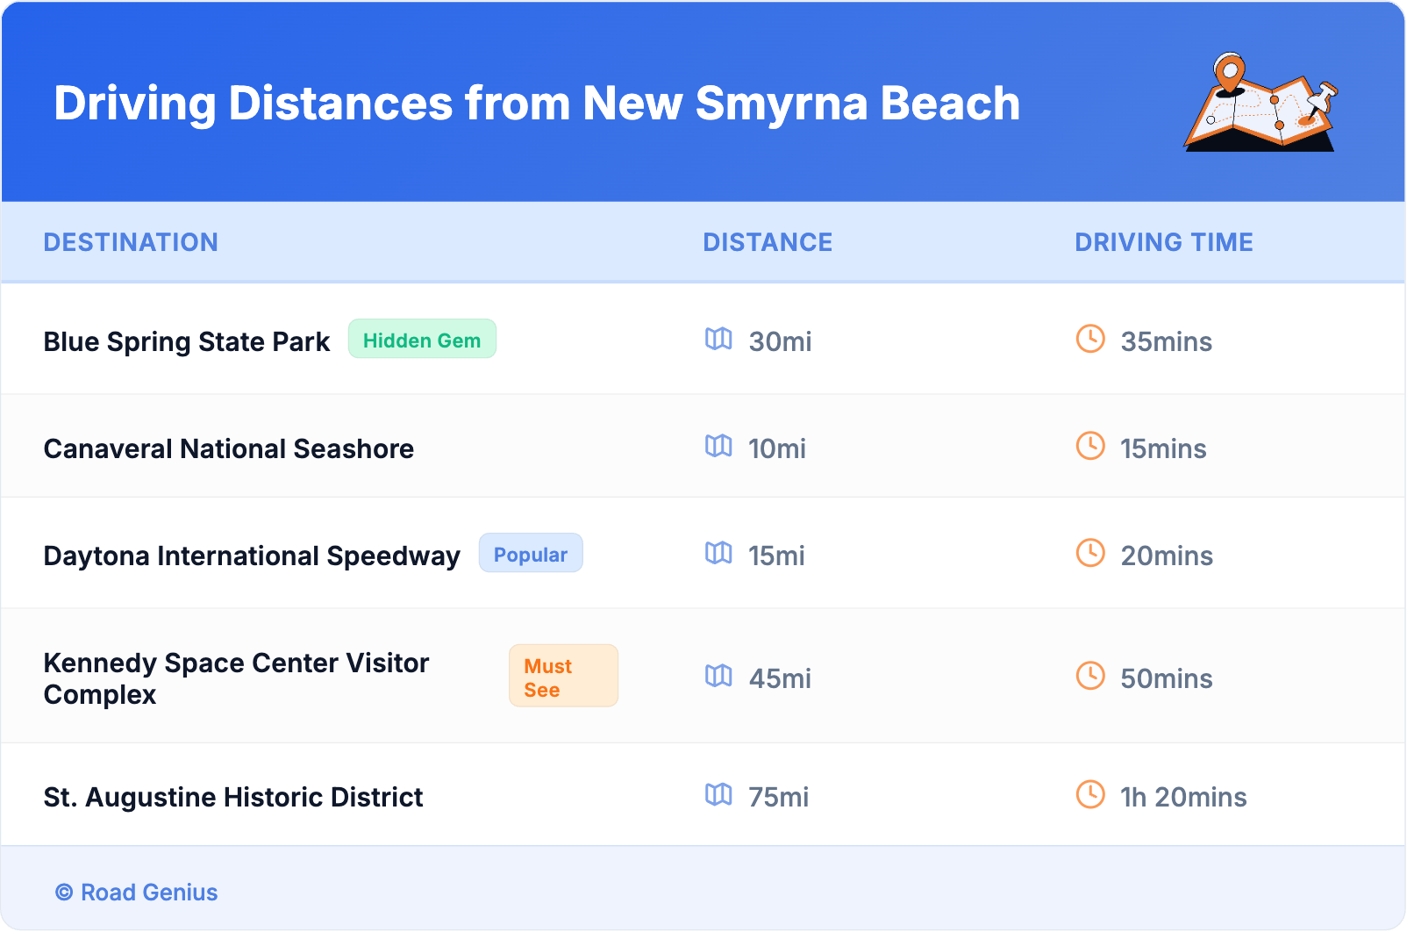1407x932 pixels.
Task: Click the Driving Time column header
Action: point(1163,242)
